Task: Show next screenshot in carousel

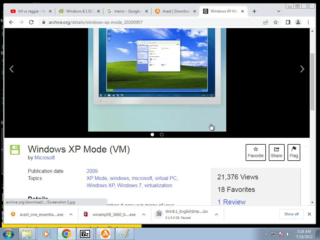Action: pyautogui.click(x=302, y=69)
